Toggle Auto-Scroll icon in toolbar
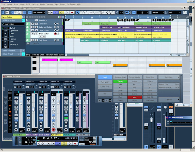The image size is (195, 152). tap(127, 12)
